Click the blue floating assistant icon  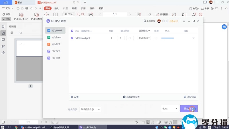224,27
